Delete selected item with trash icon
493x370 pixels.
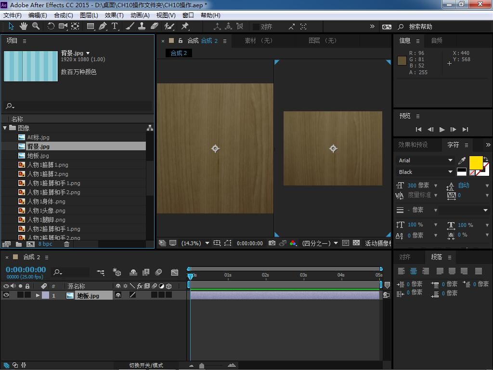(67, 244)
